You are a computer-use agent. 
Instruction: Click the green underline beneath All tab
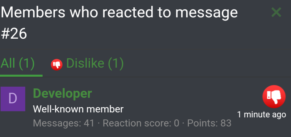(x=21, y=76)
